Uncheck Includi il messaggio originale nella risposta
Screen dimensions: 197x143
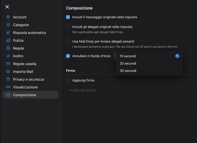pyautogui.click(x=68, y=17)
